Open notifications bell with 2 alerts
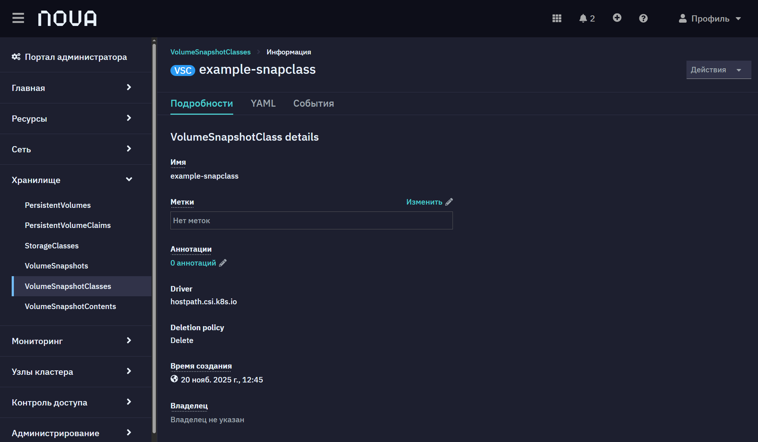 (x=587, y=18)
